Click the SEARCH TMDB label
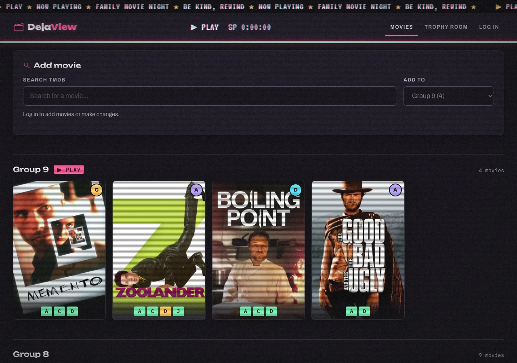The width and height of the screenshot is (517, 363). (44, 80)
